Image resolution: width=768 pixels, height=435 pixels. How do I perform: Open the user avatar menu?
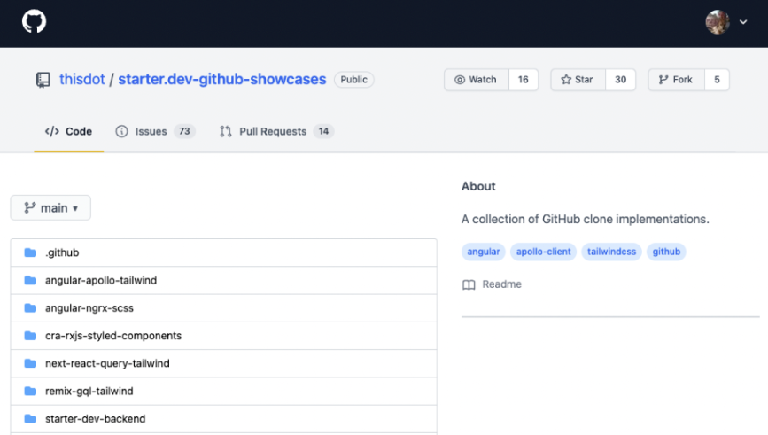point(717,22)
